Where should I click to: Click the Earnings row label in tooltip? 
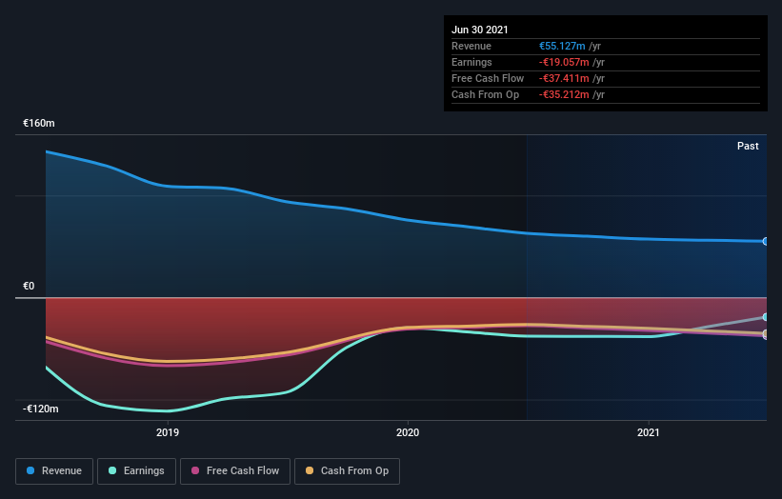point(471,62)
